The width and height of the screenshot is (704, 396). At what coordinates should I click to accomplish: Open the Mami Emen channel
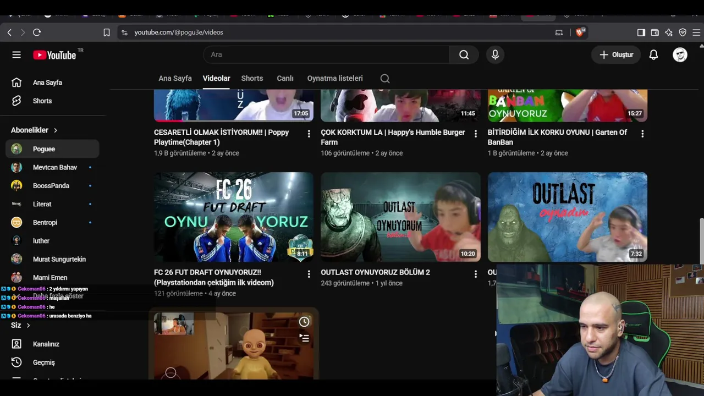pos(52,278)
